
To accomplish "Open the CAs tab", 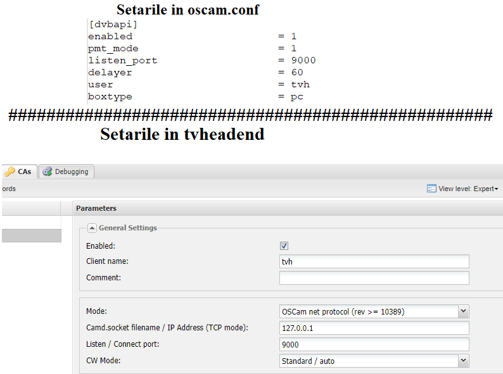I will pos(19,171).
